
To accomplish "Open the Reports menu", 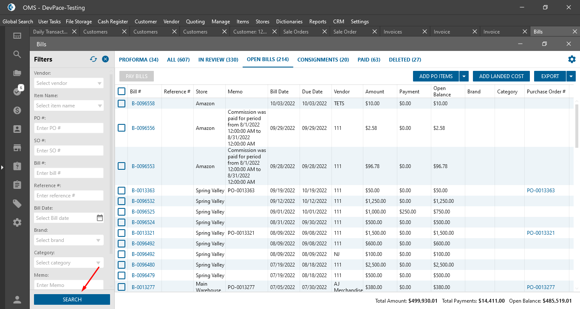I will tap(317, 22).
